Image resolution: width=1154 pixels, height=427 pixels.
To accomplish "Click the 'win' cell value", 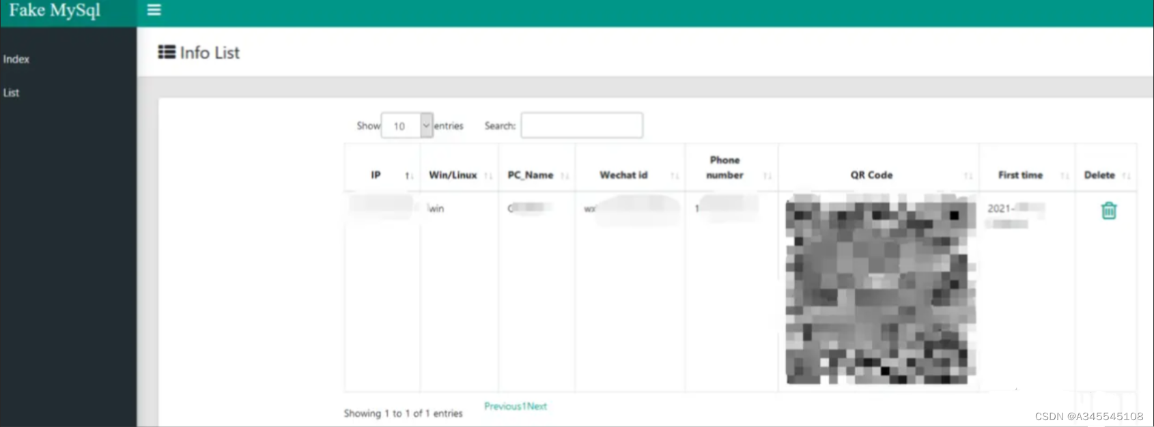I will (x=436, y=209).
